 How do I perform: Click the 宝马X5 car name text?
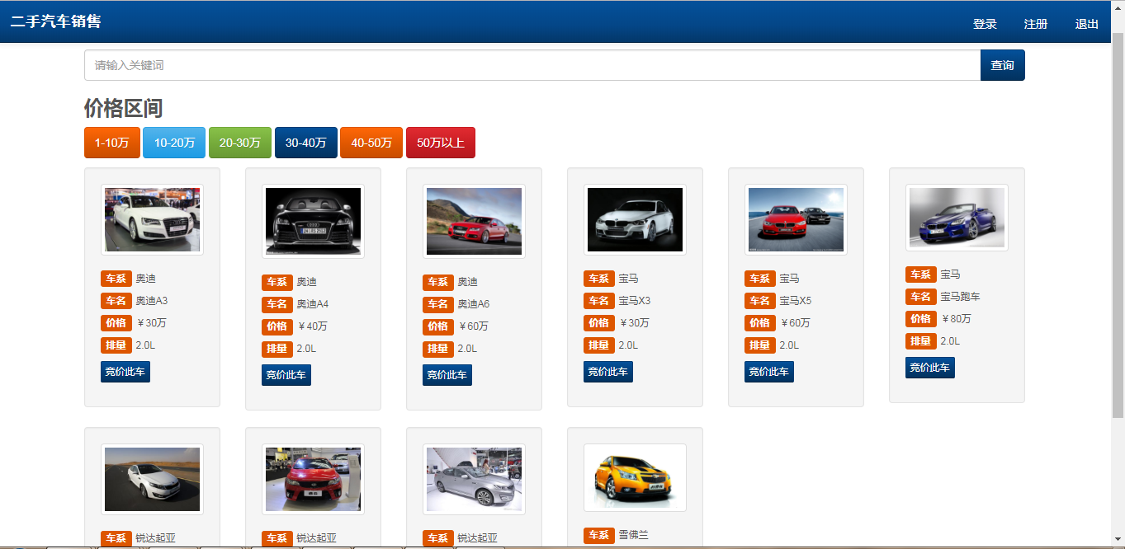click(796, 301)
